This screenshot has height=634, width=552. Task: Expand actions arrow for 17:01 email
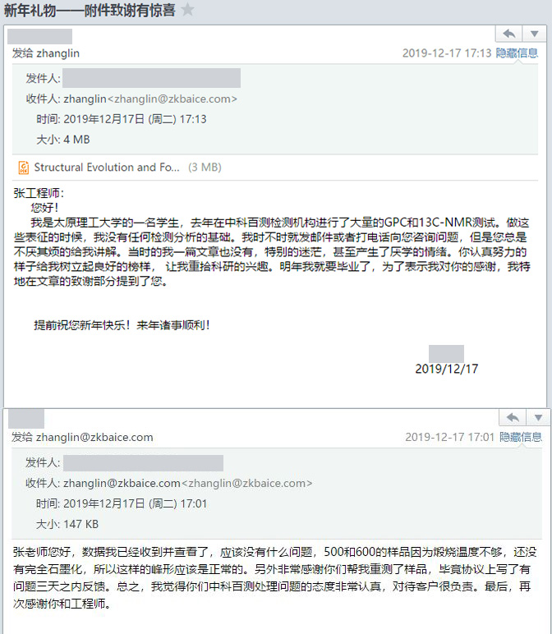(x=538, y=417)
